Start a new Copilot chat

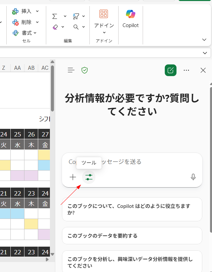[x=170, y=70]
